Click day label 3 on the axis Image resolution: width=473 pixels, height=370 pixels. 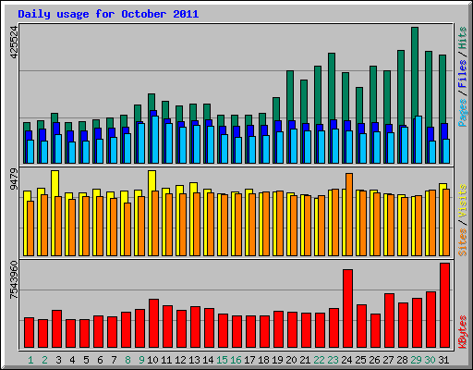[58, 360]
